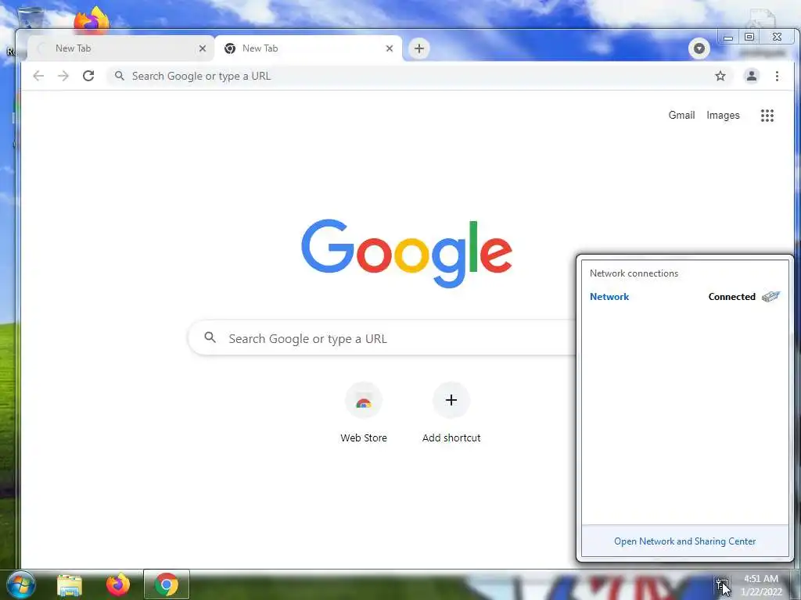Click the Connected status text
801x600 pixels.
point(731,296)
